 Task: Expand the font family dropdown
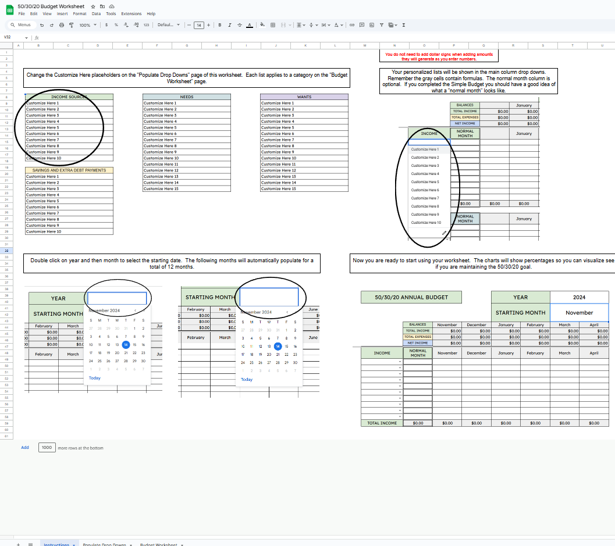(x=169, y=25)
